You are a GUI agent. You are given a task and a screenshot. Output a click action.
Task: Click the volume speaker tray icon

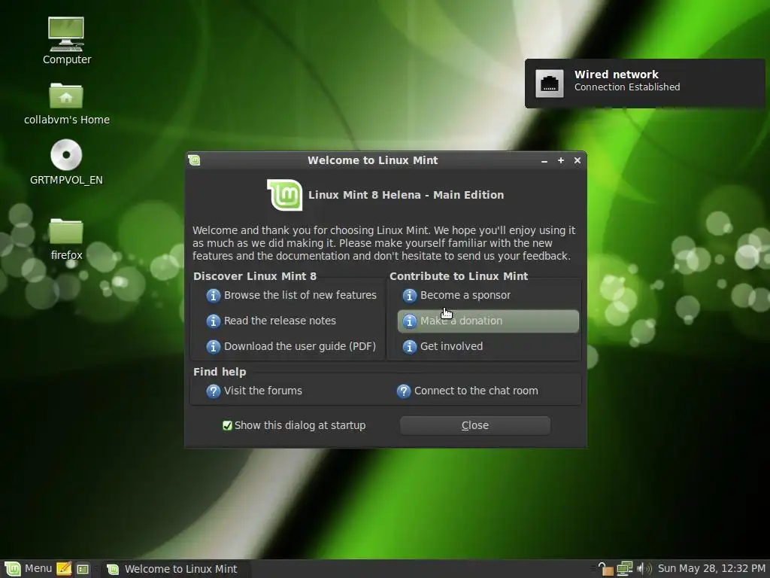(x=644, y=569)
